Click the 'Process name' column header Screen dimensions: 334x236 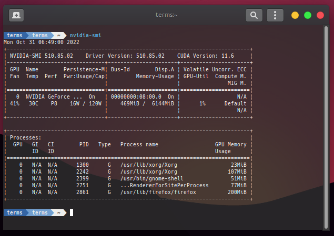[x=139, y=144]
